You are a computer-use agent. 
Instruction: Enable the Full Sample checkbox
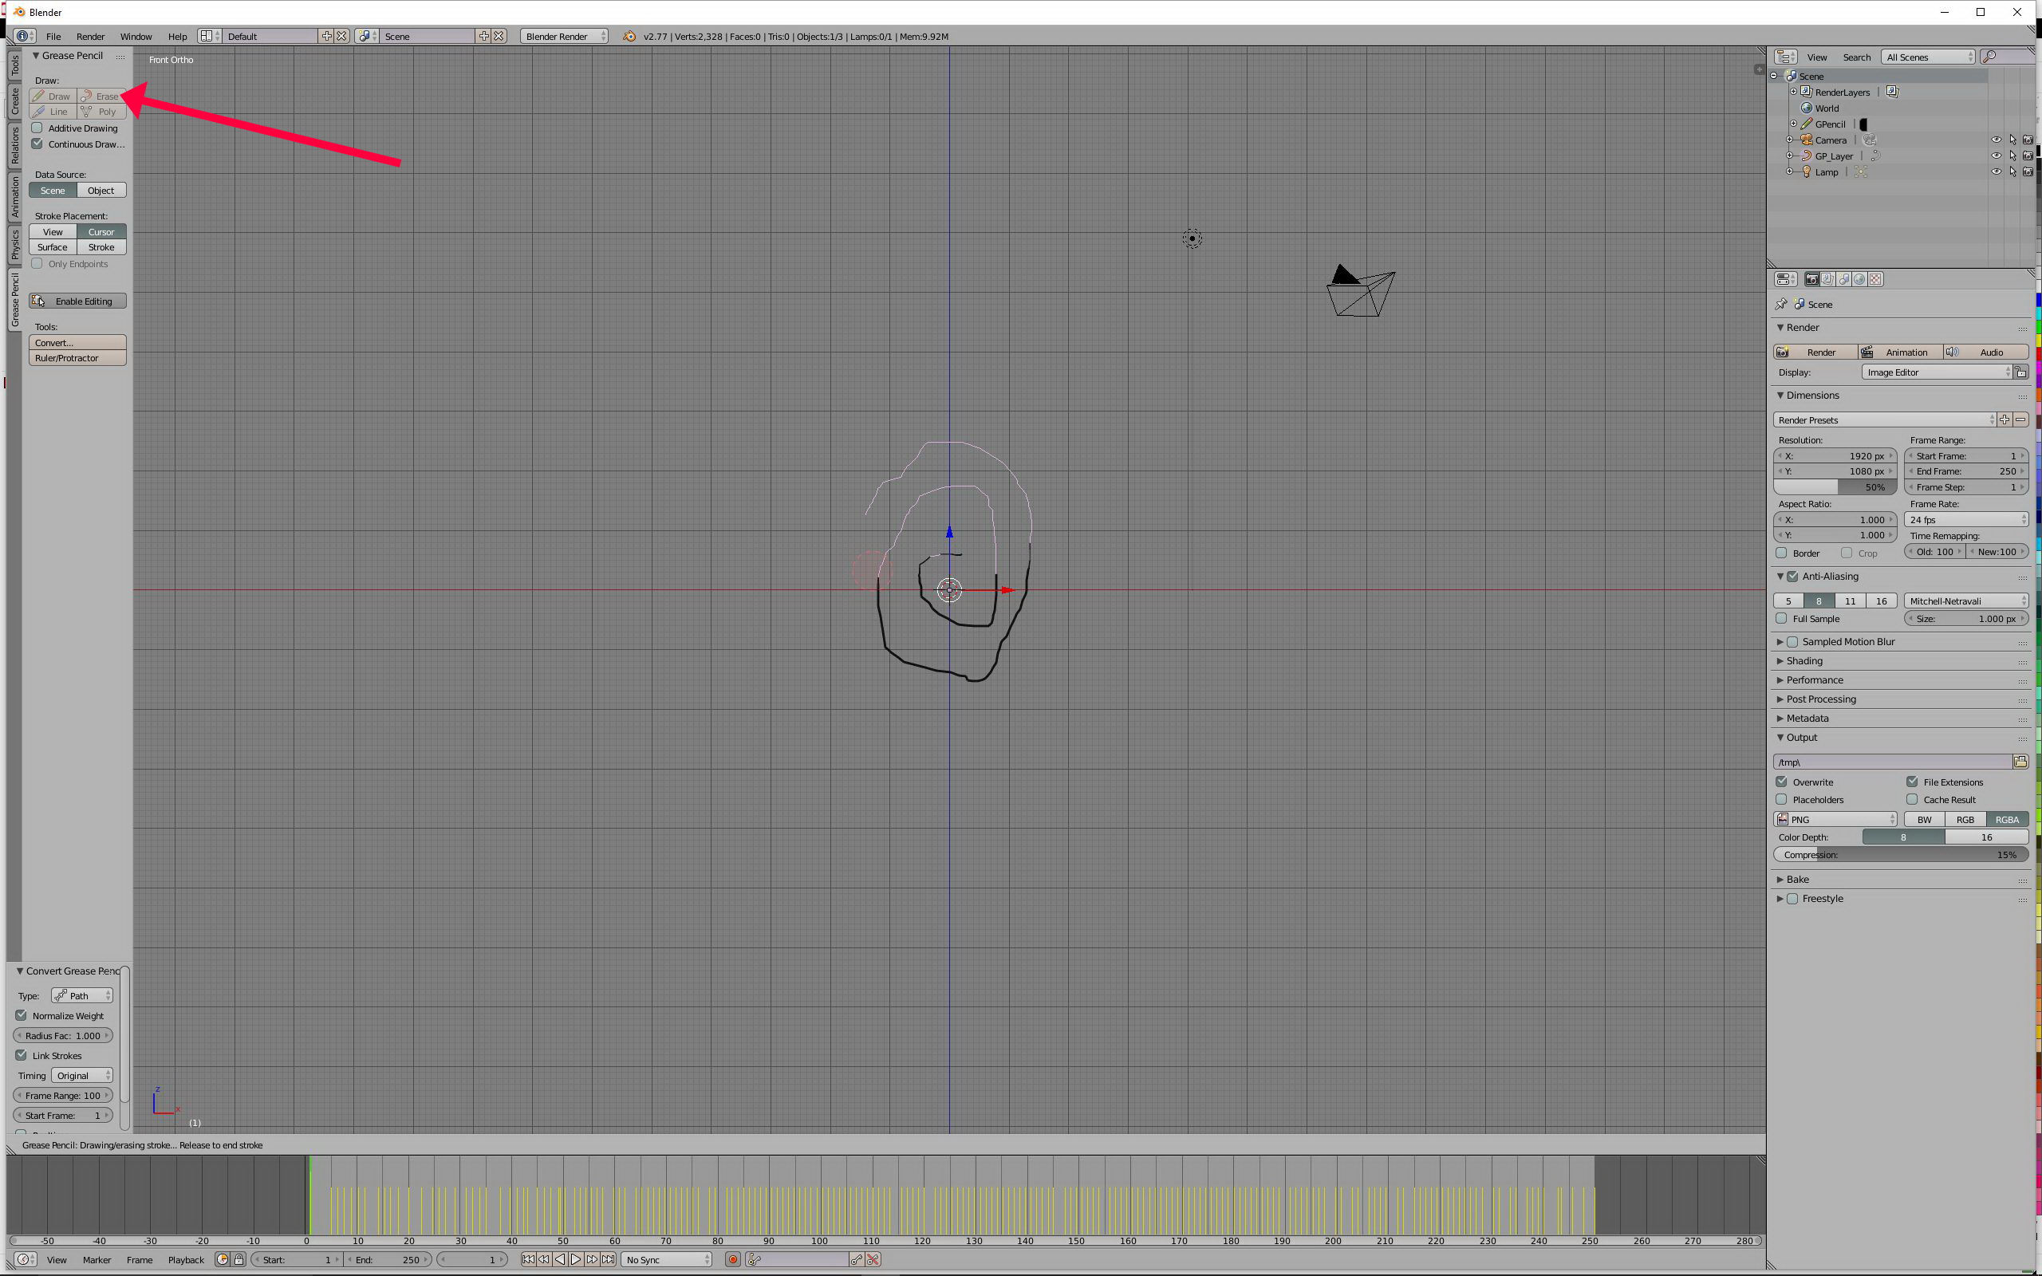click(x=1781, y=619)
